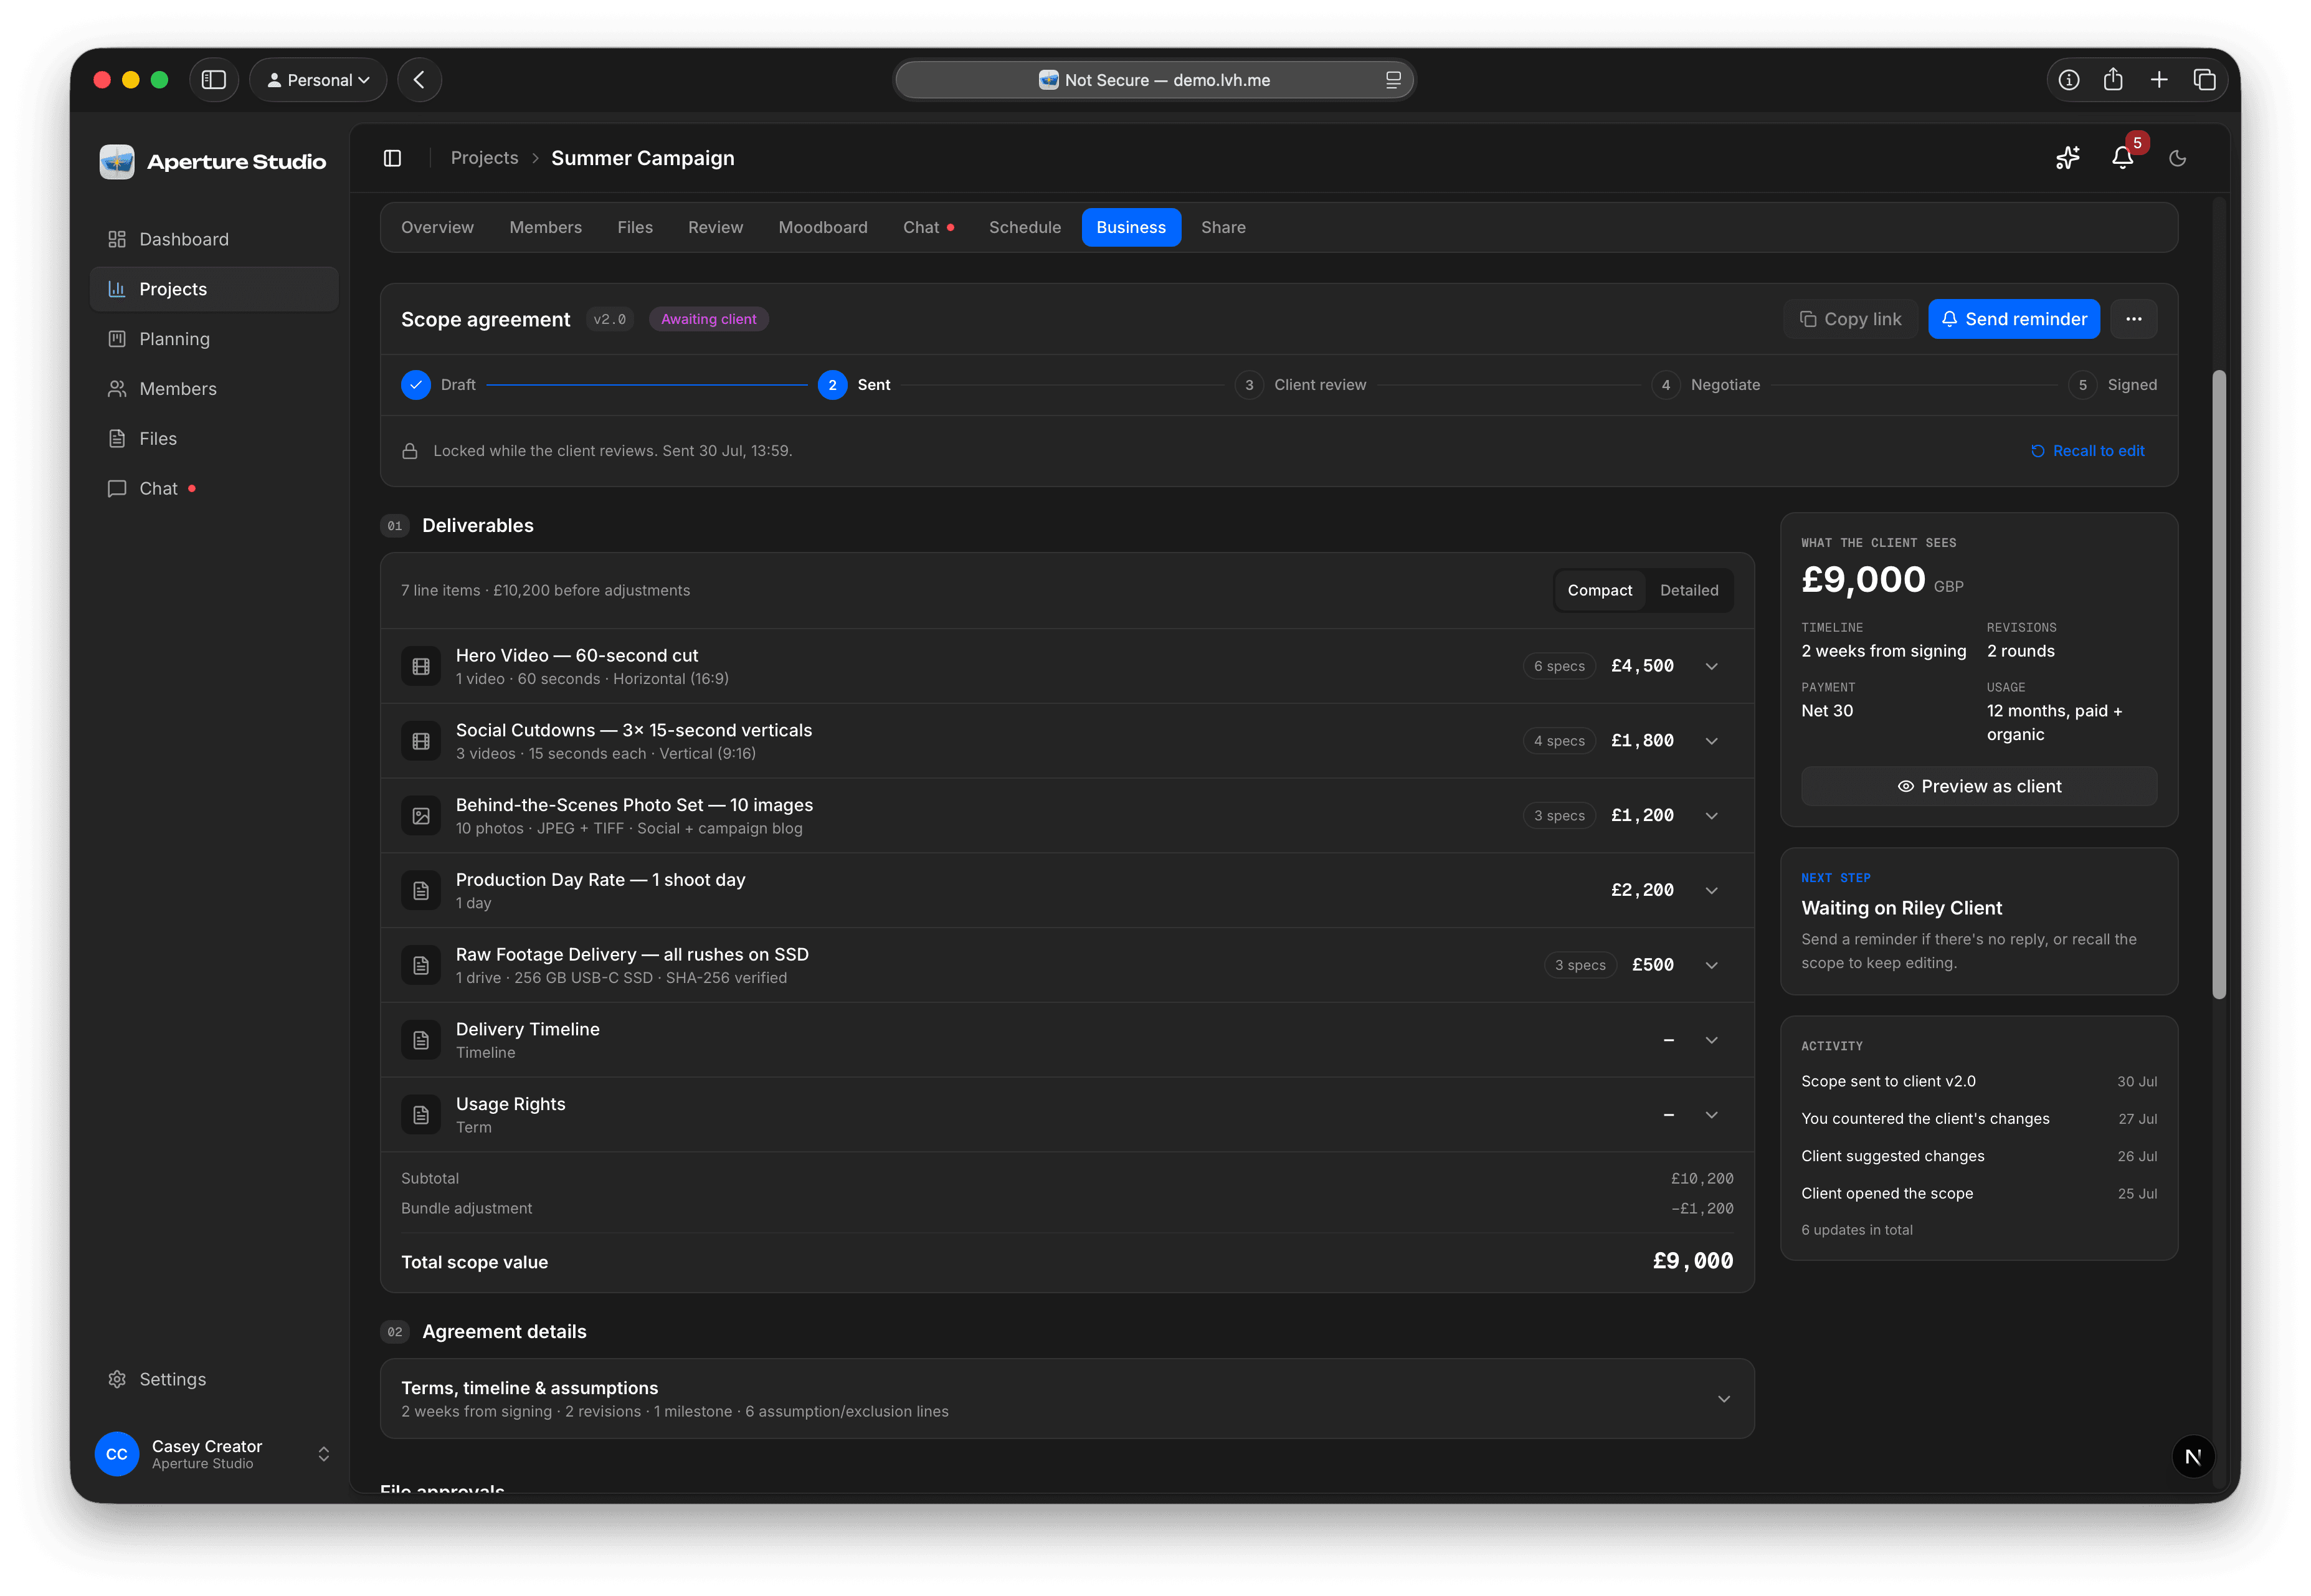Image resolution: width=2311 pixels, height=1596 pixels.
Task: Expand the Hero Video row chevron
Action: pyautogui.click(x=1711, y=666)
